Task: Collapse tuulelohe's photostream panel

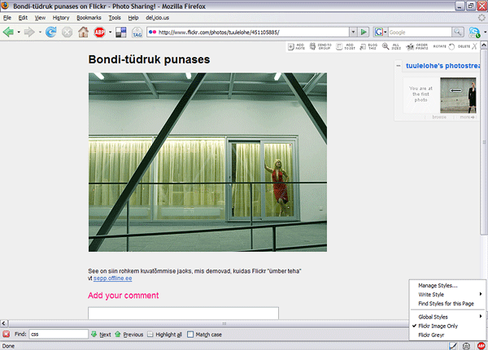Action: 398,65
